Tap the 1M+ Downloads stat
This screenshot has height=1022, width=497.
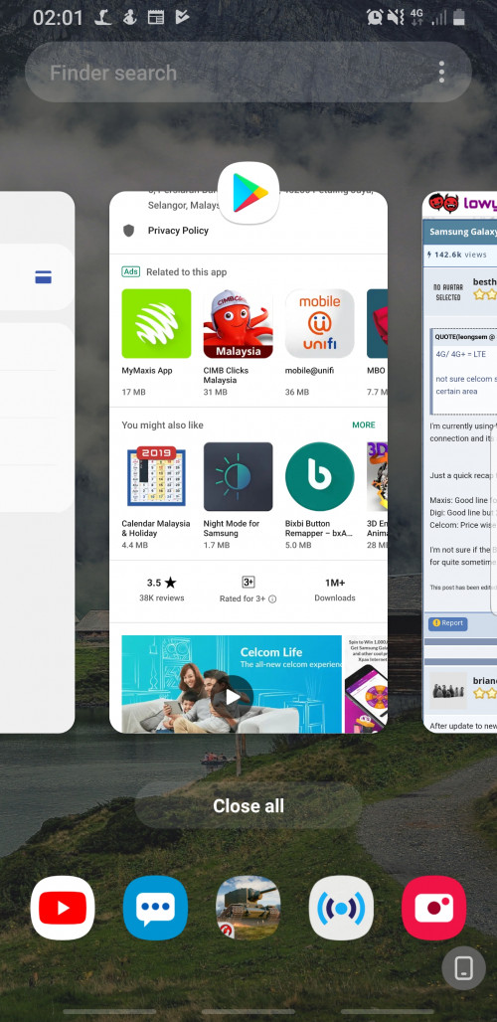click(x=335, y=590)
